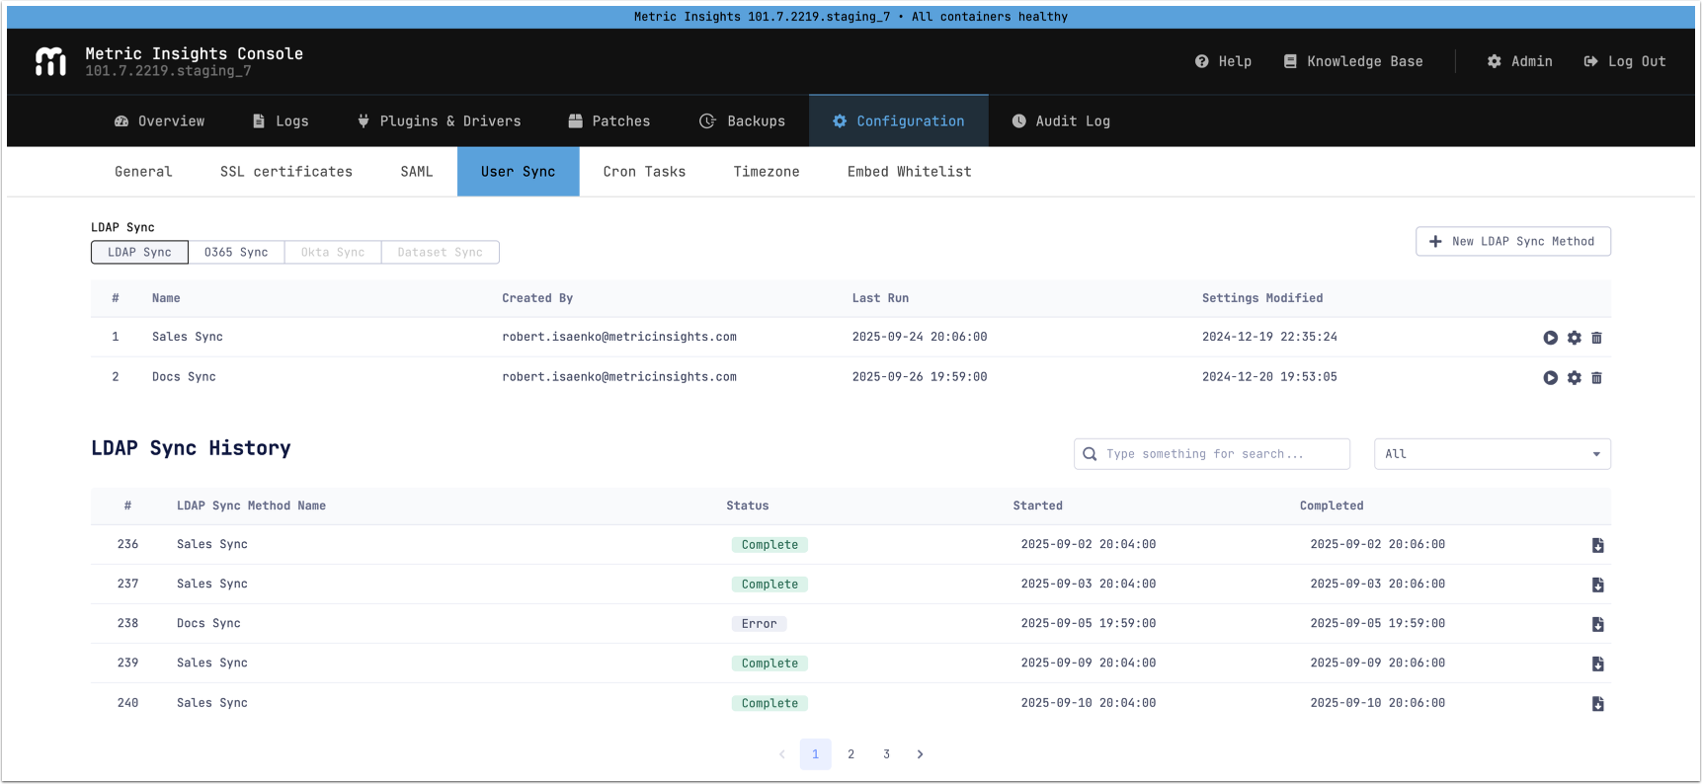This screenshot has height=784, width=1702.
Task: Switch to Cron Tasks sub-tab
Action: (x=644, y=172)
